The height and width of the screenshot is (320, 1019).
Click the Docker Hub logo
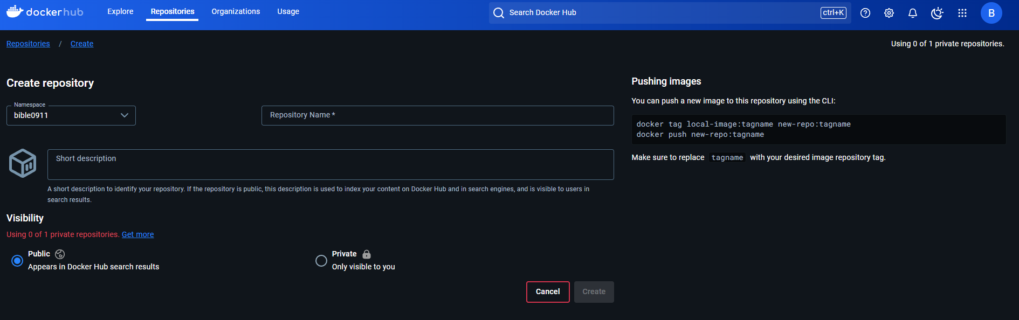click(45, 11)
